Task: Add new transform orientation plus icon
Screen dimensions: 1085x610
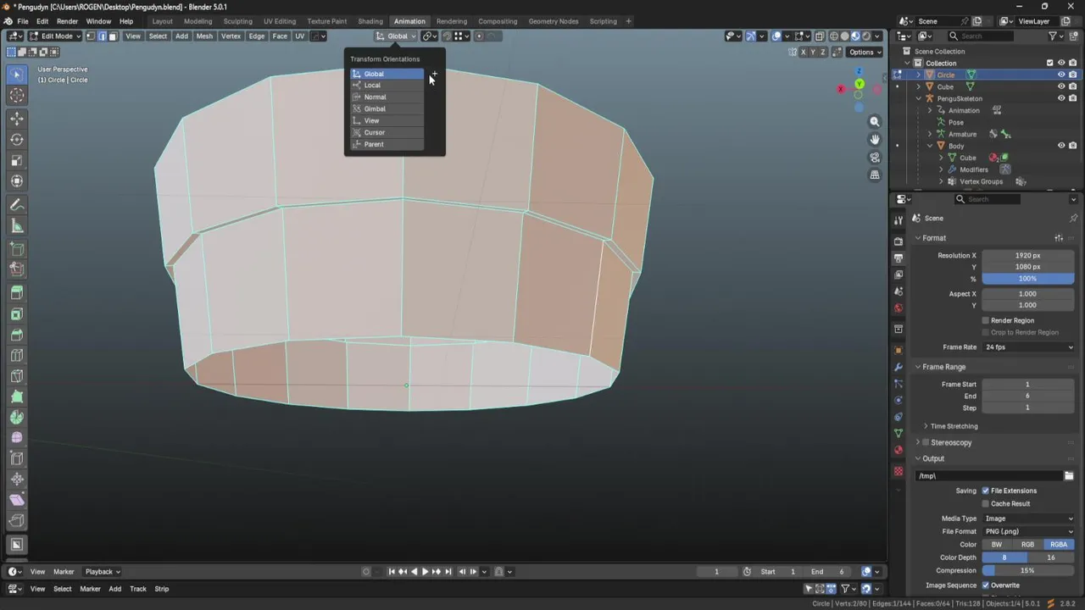Action: pos(434,74)
